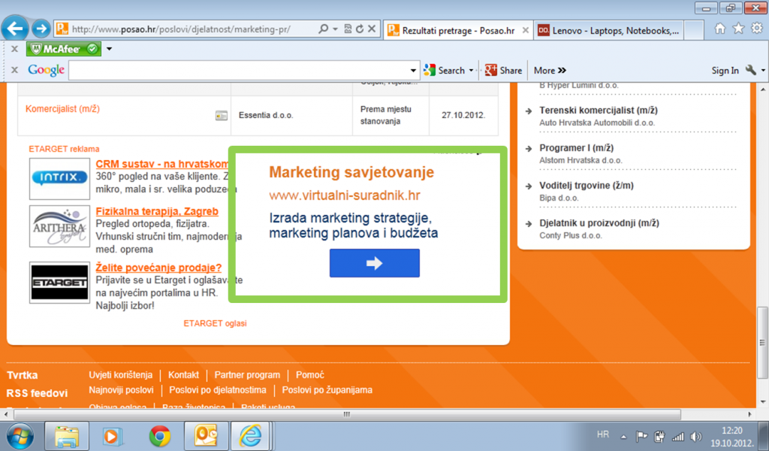Close the Google toolbar with its X
This screenshot has height=451, width=769.
click(14, 70)
